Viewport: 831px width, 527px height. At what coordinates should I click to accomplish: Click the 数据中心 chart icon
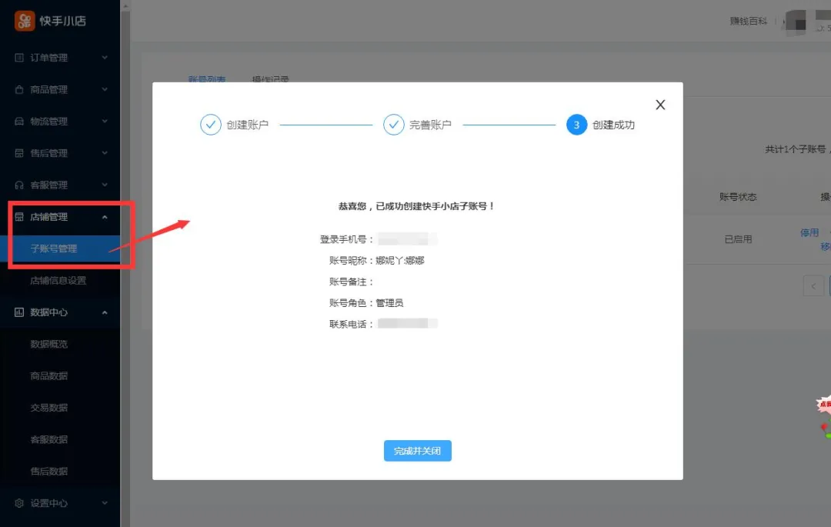(19, 312)
